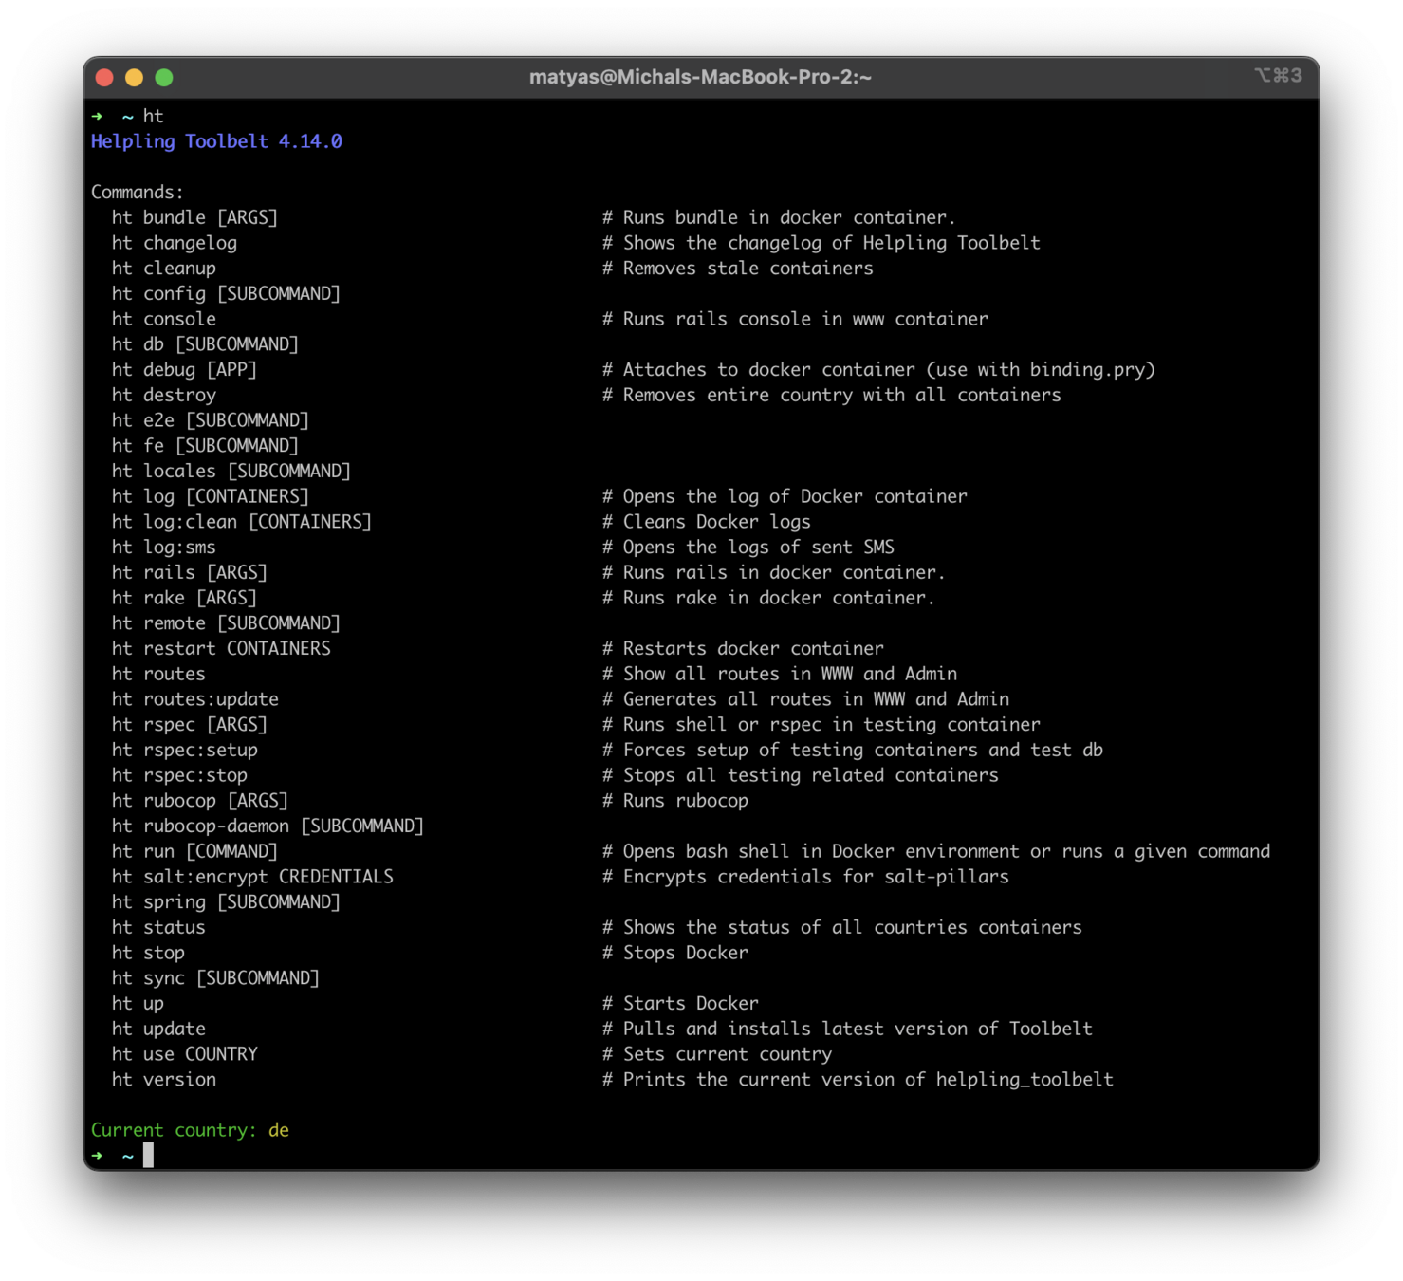Screen dimensions: 1403x1281
Task: Click 'ht config [SUBCOMMAND]' line
Action: pyautogui.click(x=226, y=293)
